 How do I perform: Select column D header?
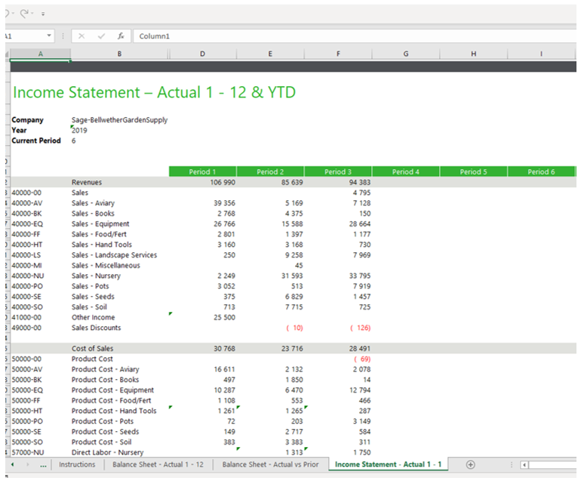tap(202, 54)
